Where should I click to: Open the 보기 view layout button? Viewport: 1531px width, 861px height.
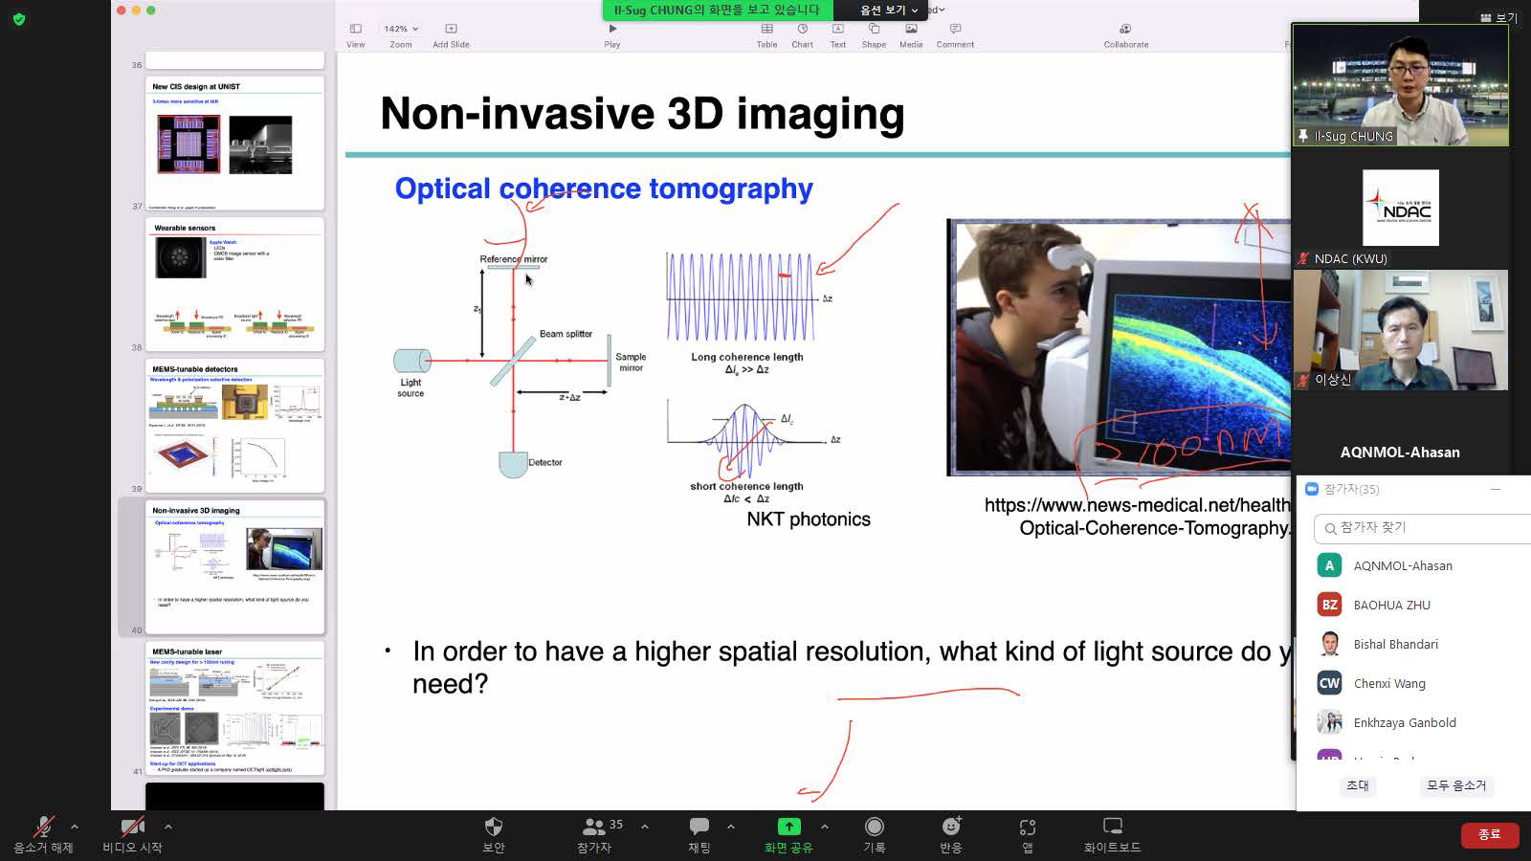point(1498,17)
